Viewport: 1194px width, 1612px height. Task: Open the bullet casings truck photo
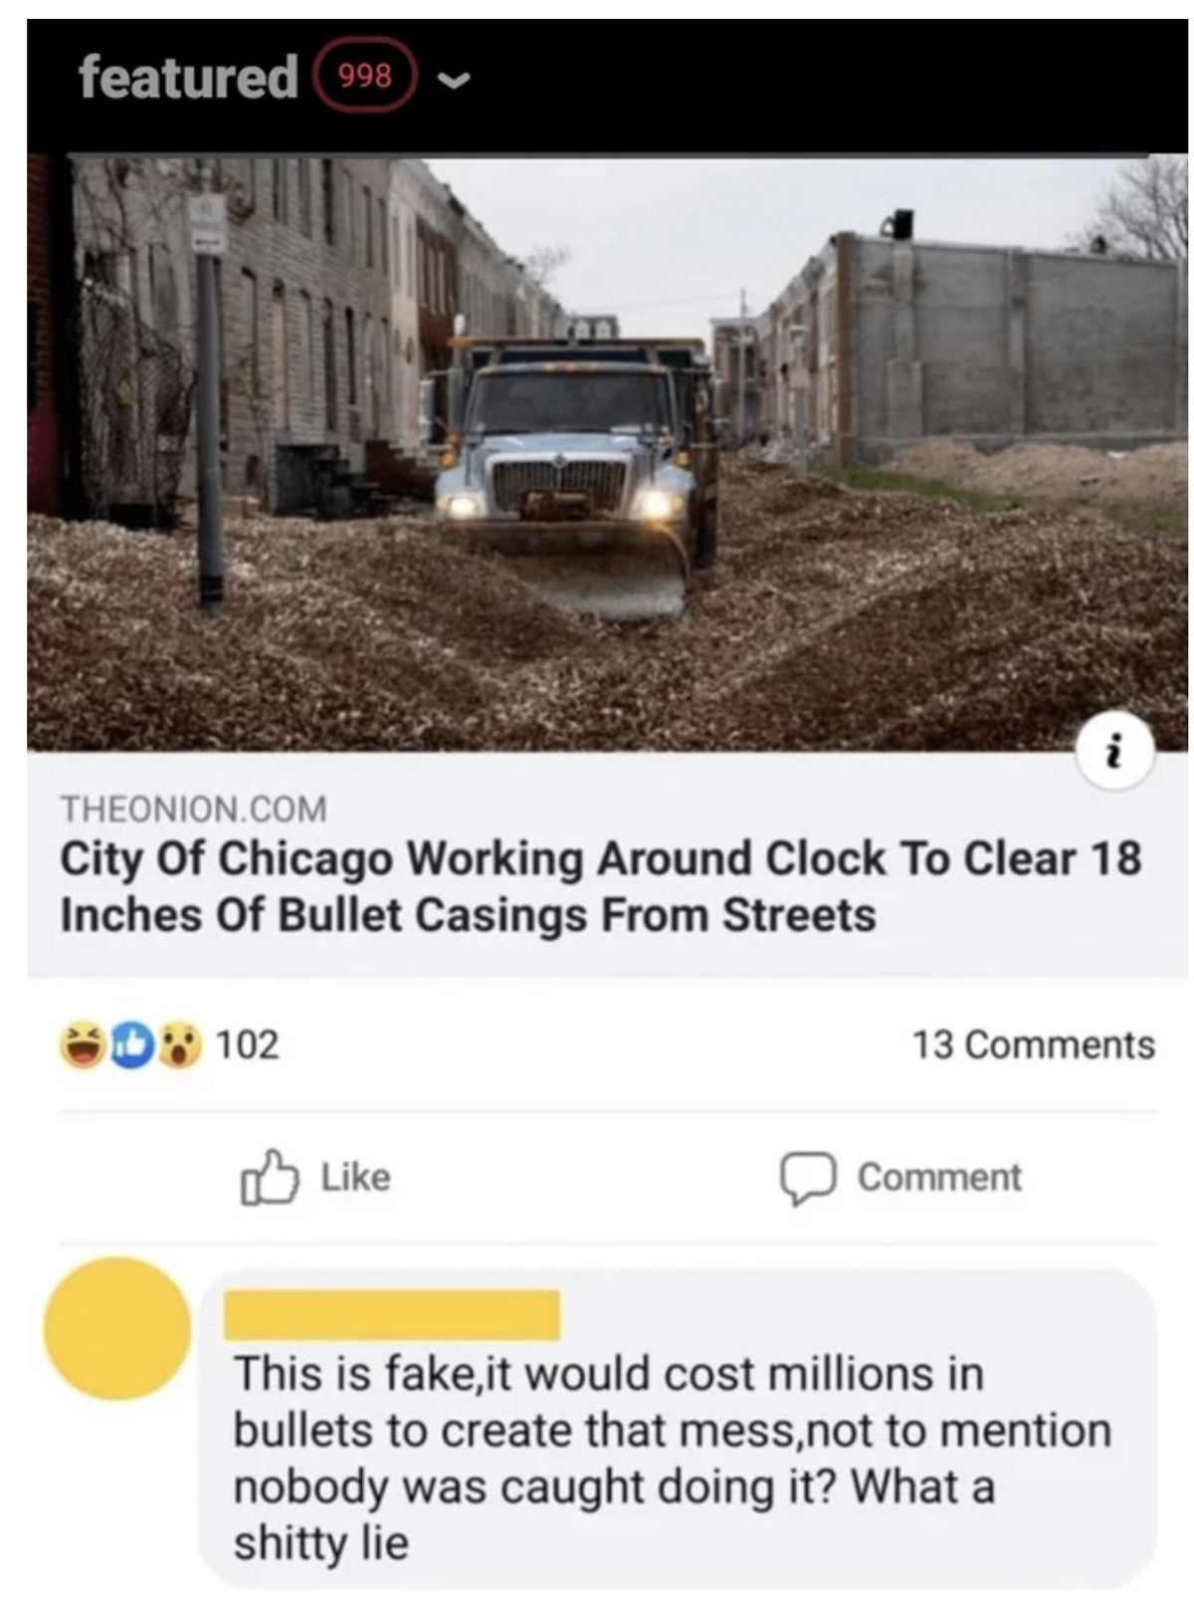tap(607, 453)
